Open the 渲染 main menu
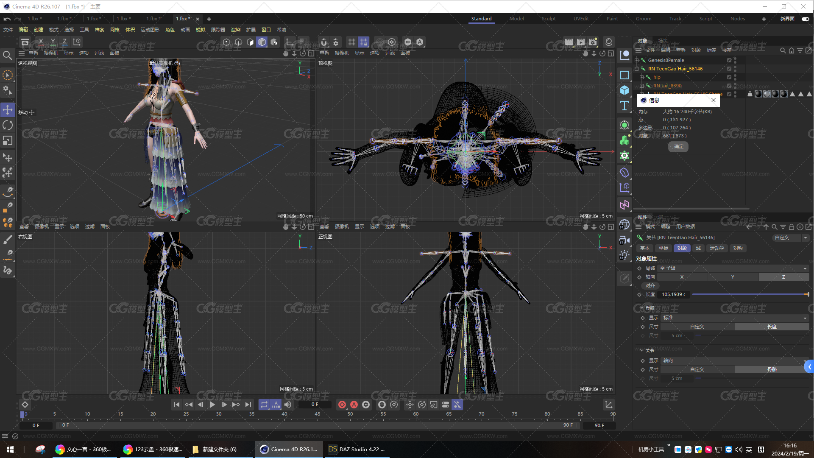Viewport: 814px width, 458px height. pos(236,30)
